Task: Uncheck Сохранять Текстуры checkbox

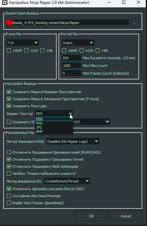Action: pos(9,106)
